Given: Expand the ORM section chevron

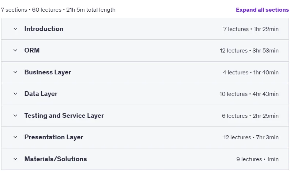Looking at the screenshot, I should (x=15, y=50).
